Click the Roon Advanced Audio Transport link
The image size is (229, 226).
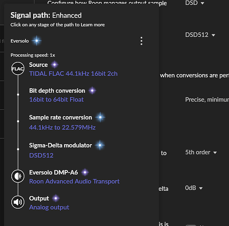tap(74, 181)
